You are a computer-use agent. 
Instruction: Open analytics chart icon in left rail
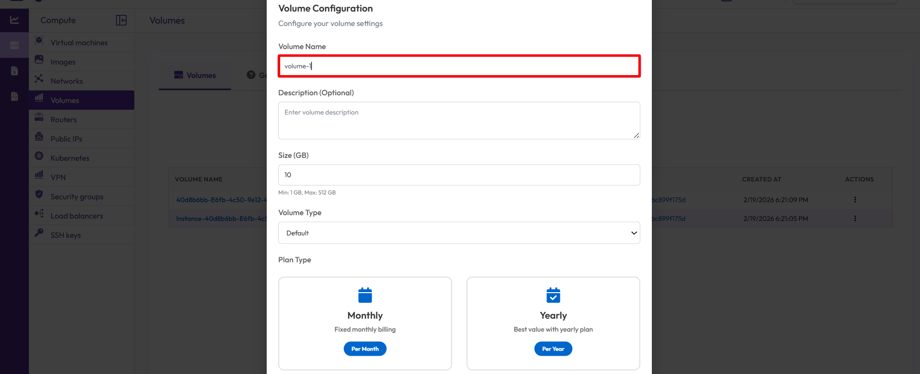[x=14, y=20]
